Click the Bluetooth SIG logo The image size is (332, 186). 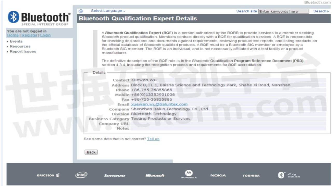39,19
